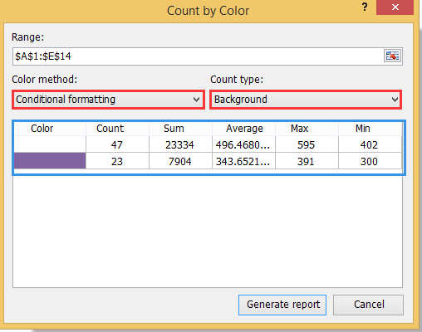Open the help question mark icon
The height and width of the screenshot is (332, 422).
click(x=365, y=7)
